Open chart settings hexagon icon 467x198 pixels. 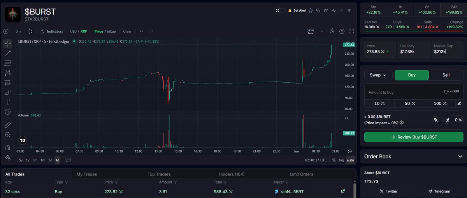click(342, 31)
